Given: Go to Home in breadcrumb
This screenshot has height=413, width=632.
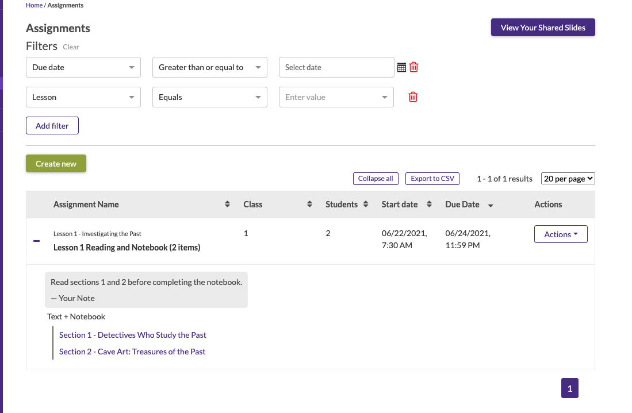Looking at the screenshot, I should [34, 5].
